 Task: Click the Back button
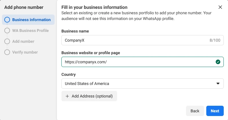(195, 111)
